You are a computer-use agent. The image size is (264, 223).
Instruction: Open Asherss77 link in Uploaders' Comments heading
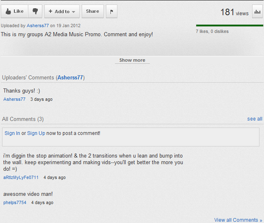pyautogui.click(x=70, y=78)
